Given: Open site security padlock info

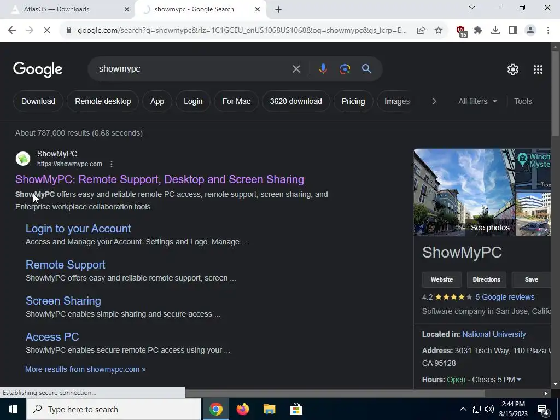Looking at the screenshot, I should 69,31.
